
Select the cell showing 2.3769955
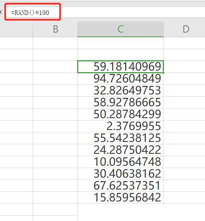[121, 126]
